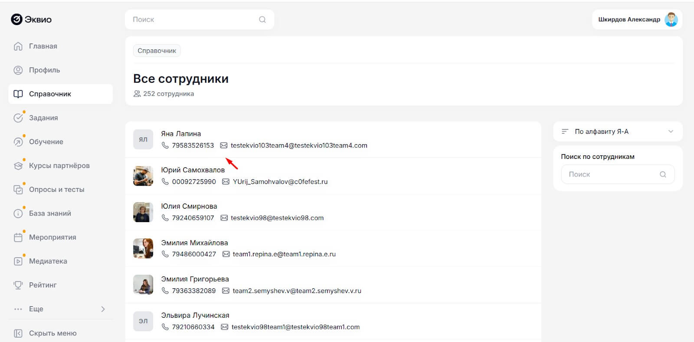Image resolution: width=694 pixels, height=342 pixels.
Task: Expand the Еще menu chevron
Action: [103, 309]
